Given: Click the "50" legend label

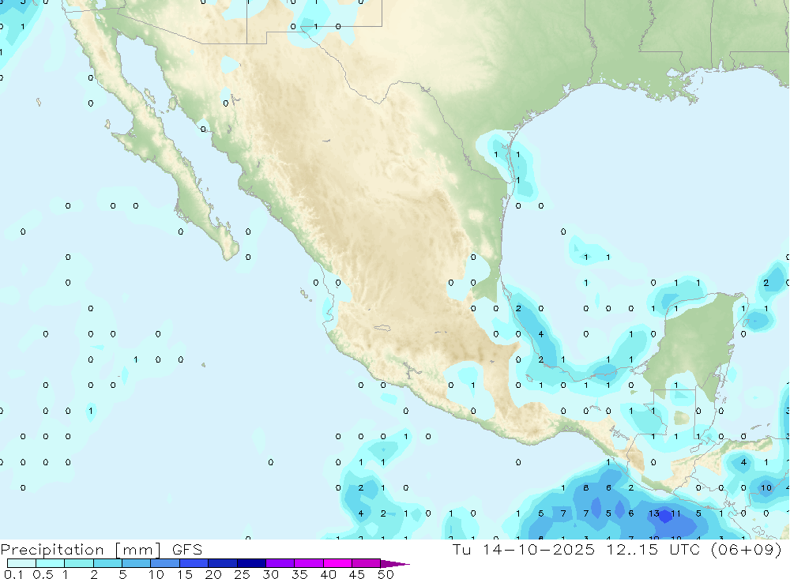Looking at the screenshot, I should [386, 574].
